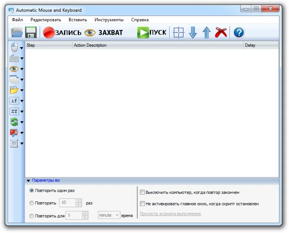The image size is (289, 233).
Task: Open the Вставить menu
Action: [78, 20]
